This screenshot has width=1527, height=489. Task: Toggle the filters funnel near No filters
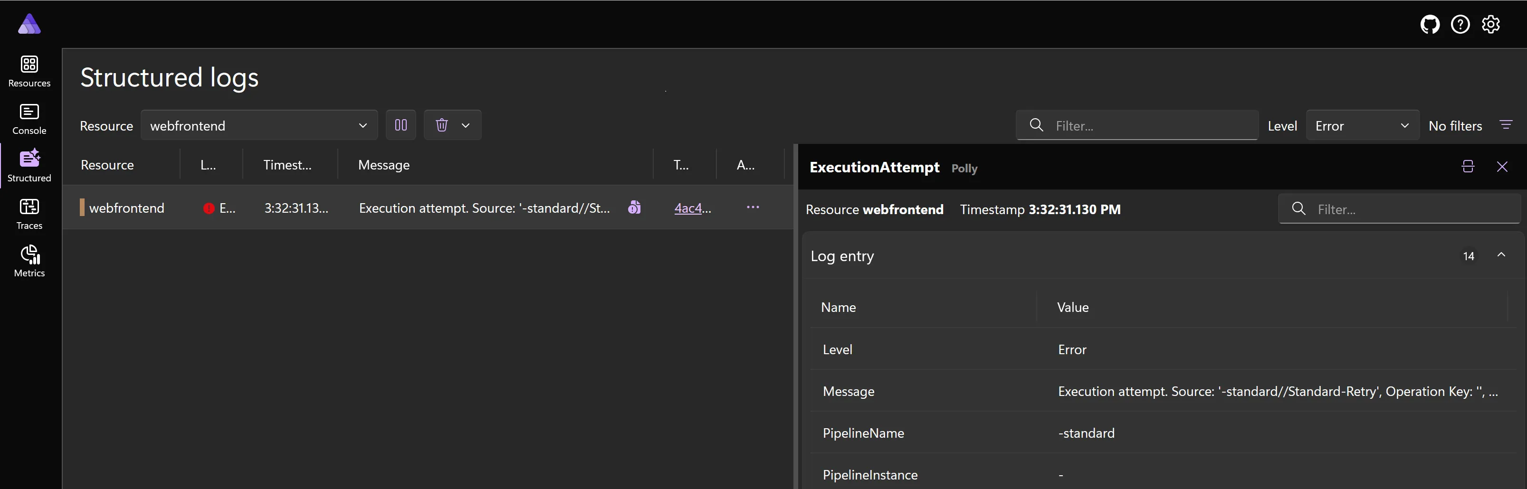coord(1506,125)
